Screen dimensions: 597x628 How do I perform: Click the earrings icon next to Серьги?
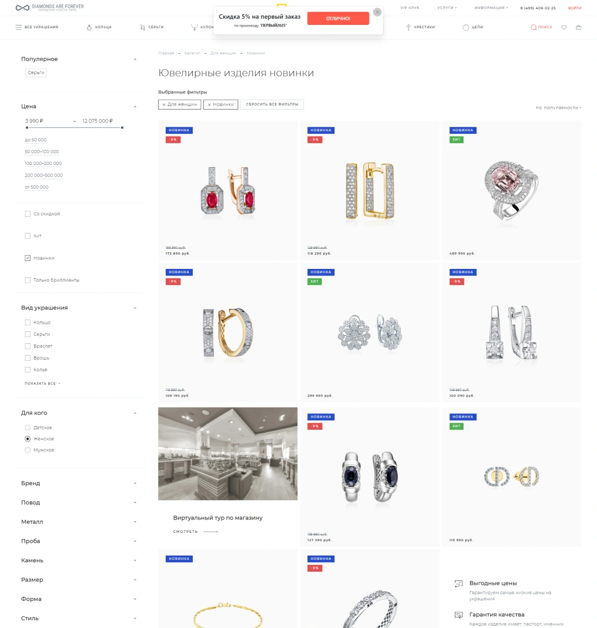click(143, 27)
